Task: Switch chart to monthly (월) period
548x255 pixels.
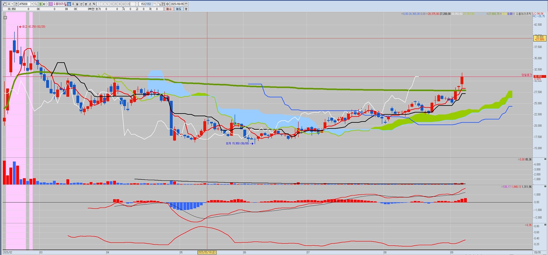Action: coord(77,4)
